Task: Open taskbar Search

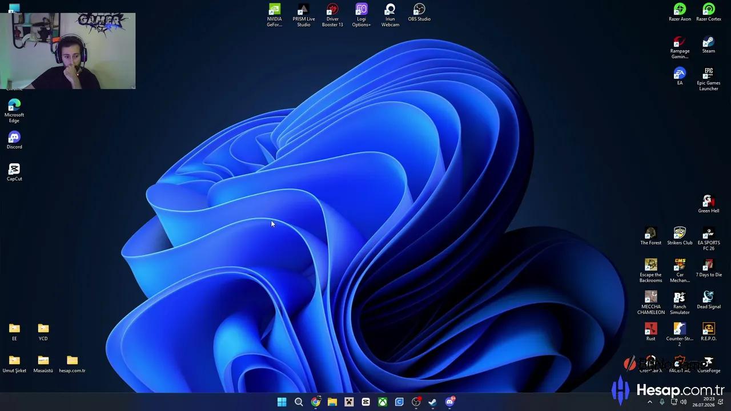Action: pyautogui.click(x=298, y=402)
